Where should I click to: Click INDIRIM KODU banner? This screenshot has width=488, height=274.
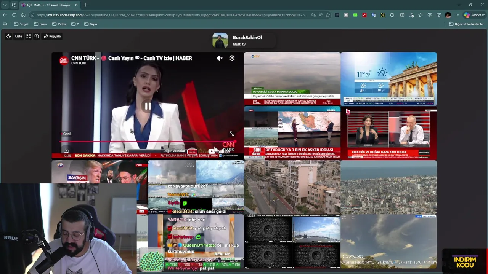tap(465, 262)
